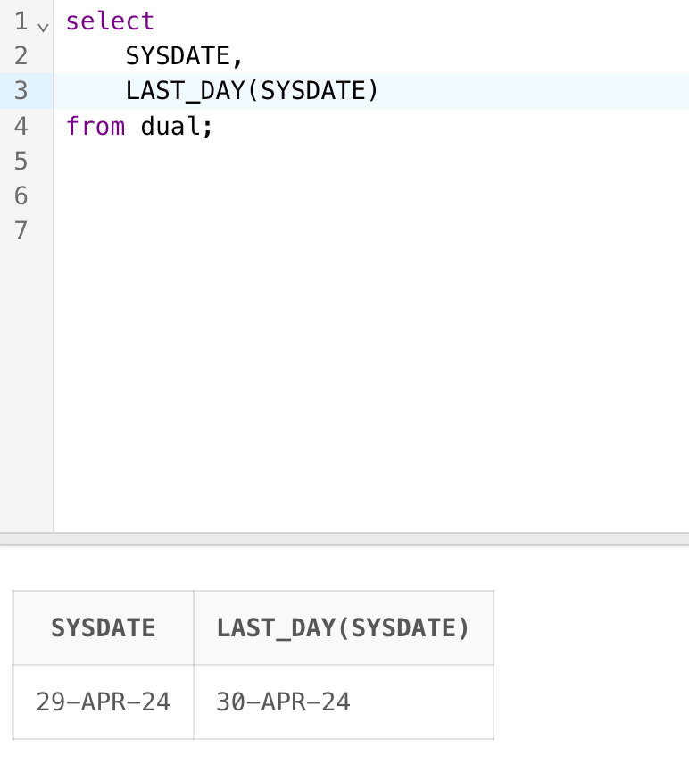Viewport: 689px width, 764px height.
Task: Click line number 1 in the gutter
Action: click(21, 21)
